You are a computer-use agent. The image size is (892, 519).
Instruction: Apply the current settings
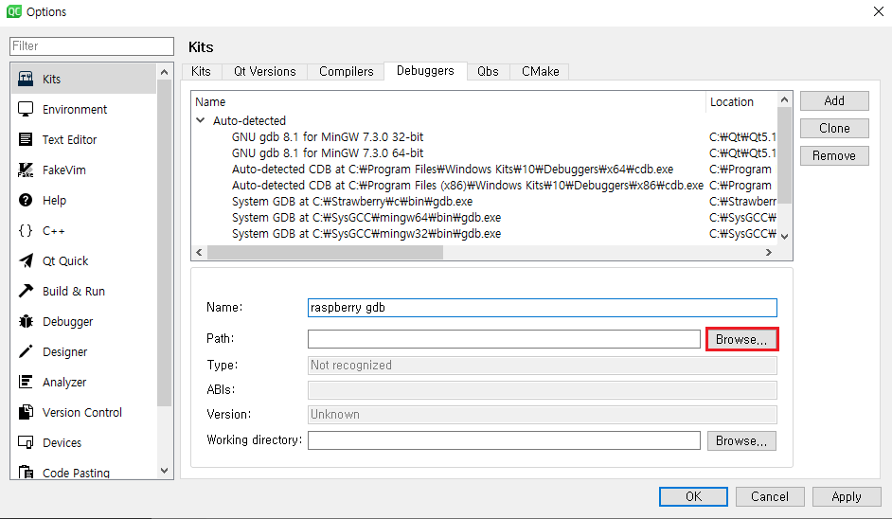click(847, 496)
